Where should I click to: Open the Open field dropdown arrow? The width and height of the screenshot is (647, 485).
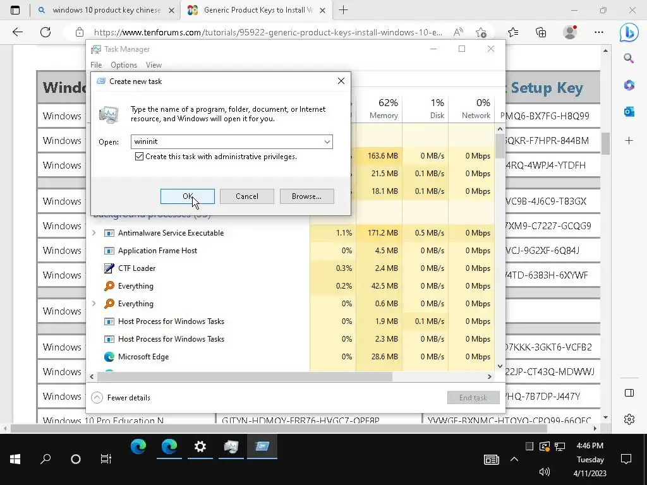327,142
